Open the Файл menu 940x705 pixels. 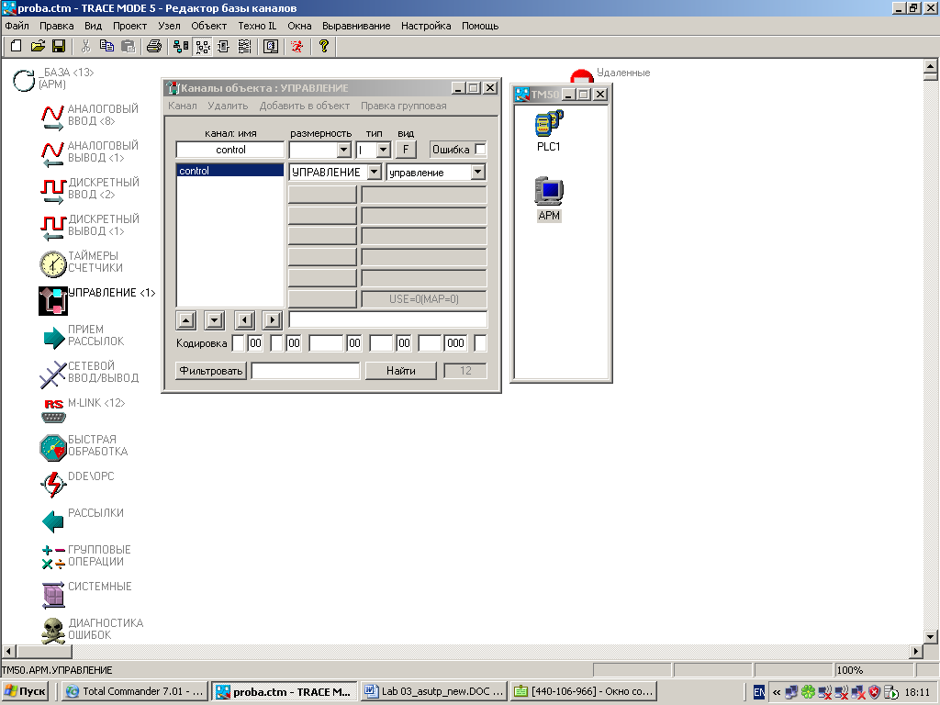(17, 26)
